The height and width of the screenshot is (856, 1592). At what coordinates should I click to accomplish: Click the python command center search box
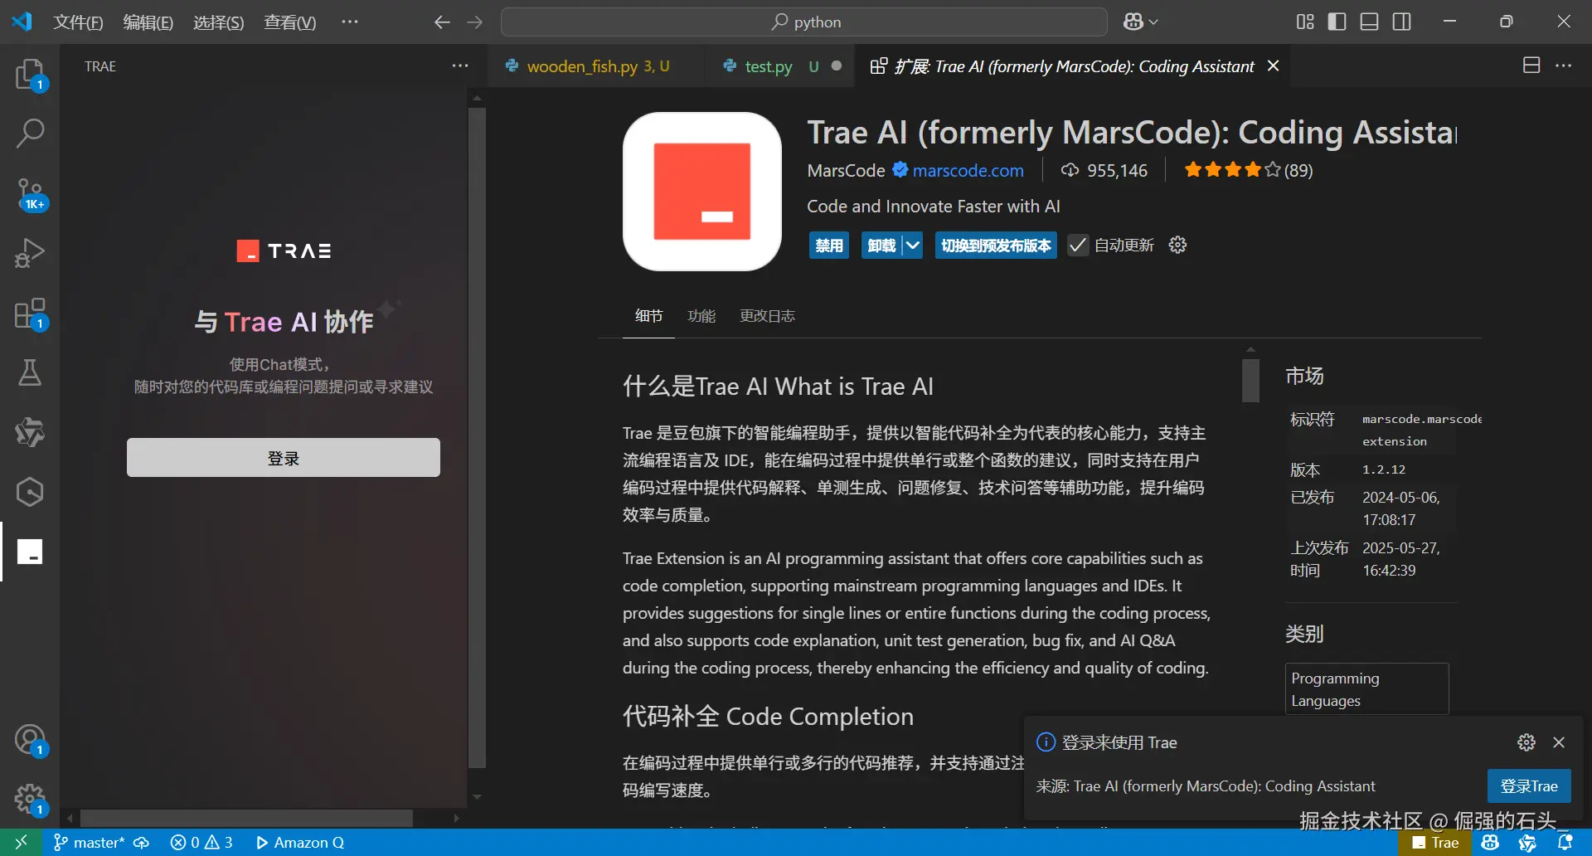point(804,22)
